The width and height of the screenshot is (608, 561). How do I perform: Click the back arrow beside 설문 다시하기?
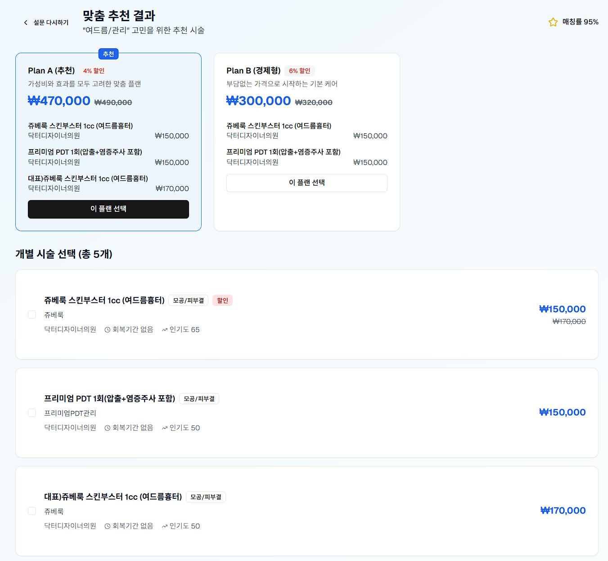26,23
